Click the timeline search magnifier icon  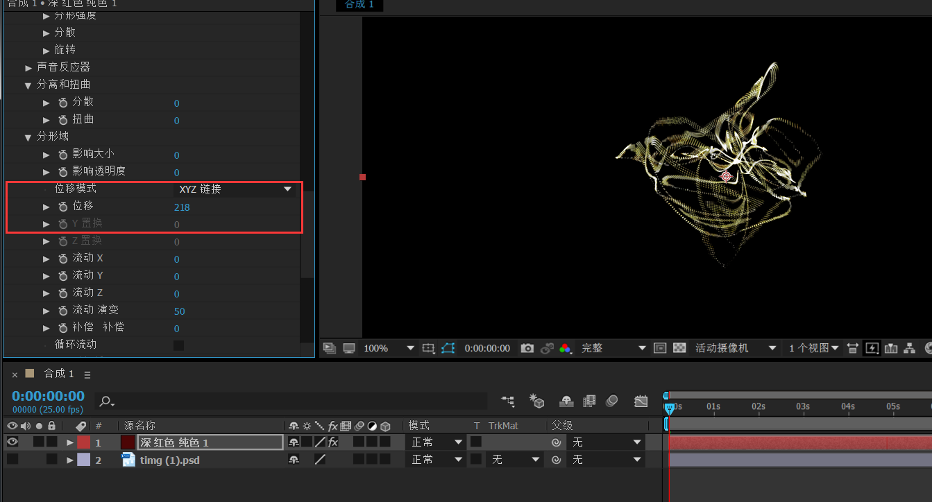[x=106, y=401]
